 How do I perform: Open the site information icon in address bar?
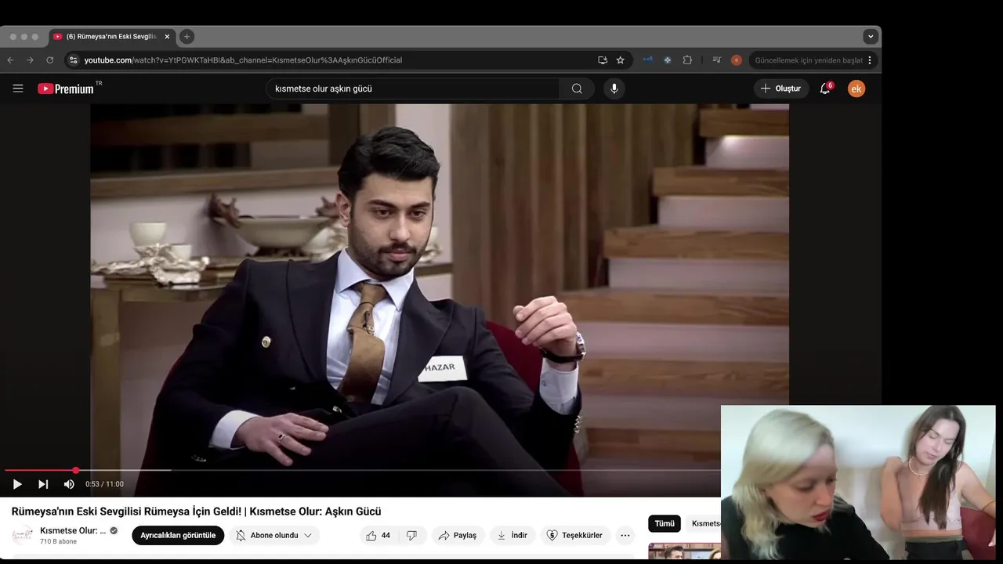tap(73, 60)
